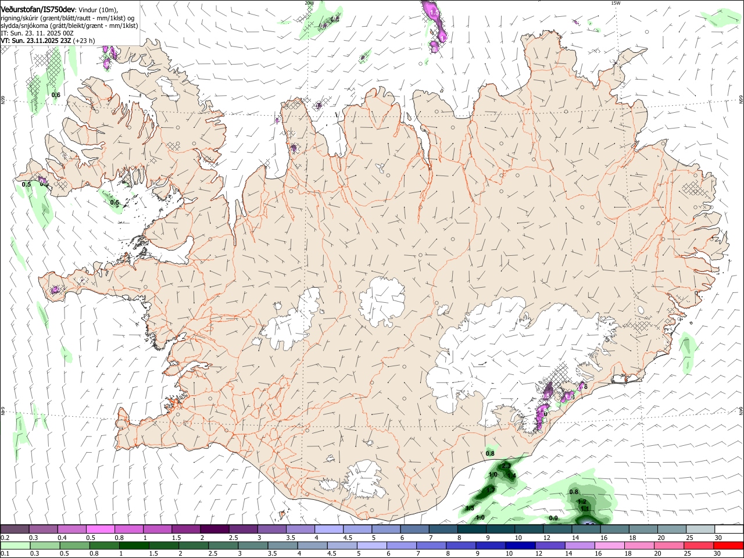Pick the bright magenta 0.5 snow-scale swatch
Screen dimensions: 744x558
click(100, 529)
